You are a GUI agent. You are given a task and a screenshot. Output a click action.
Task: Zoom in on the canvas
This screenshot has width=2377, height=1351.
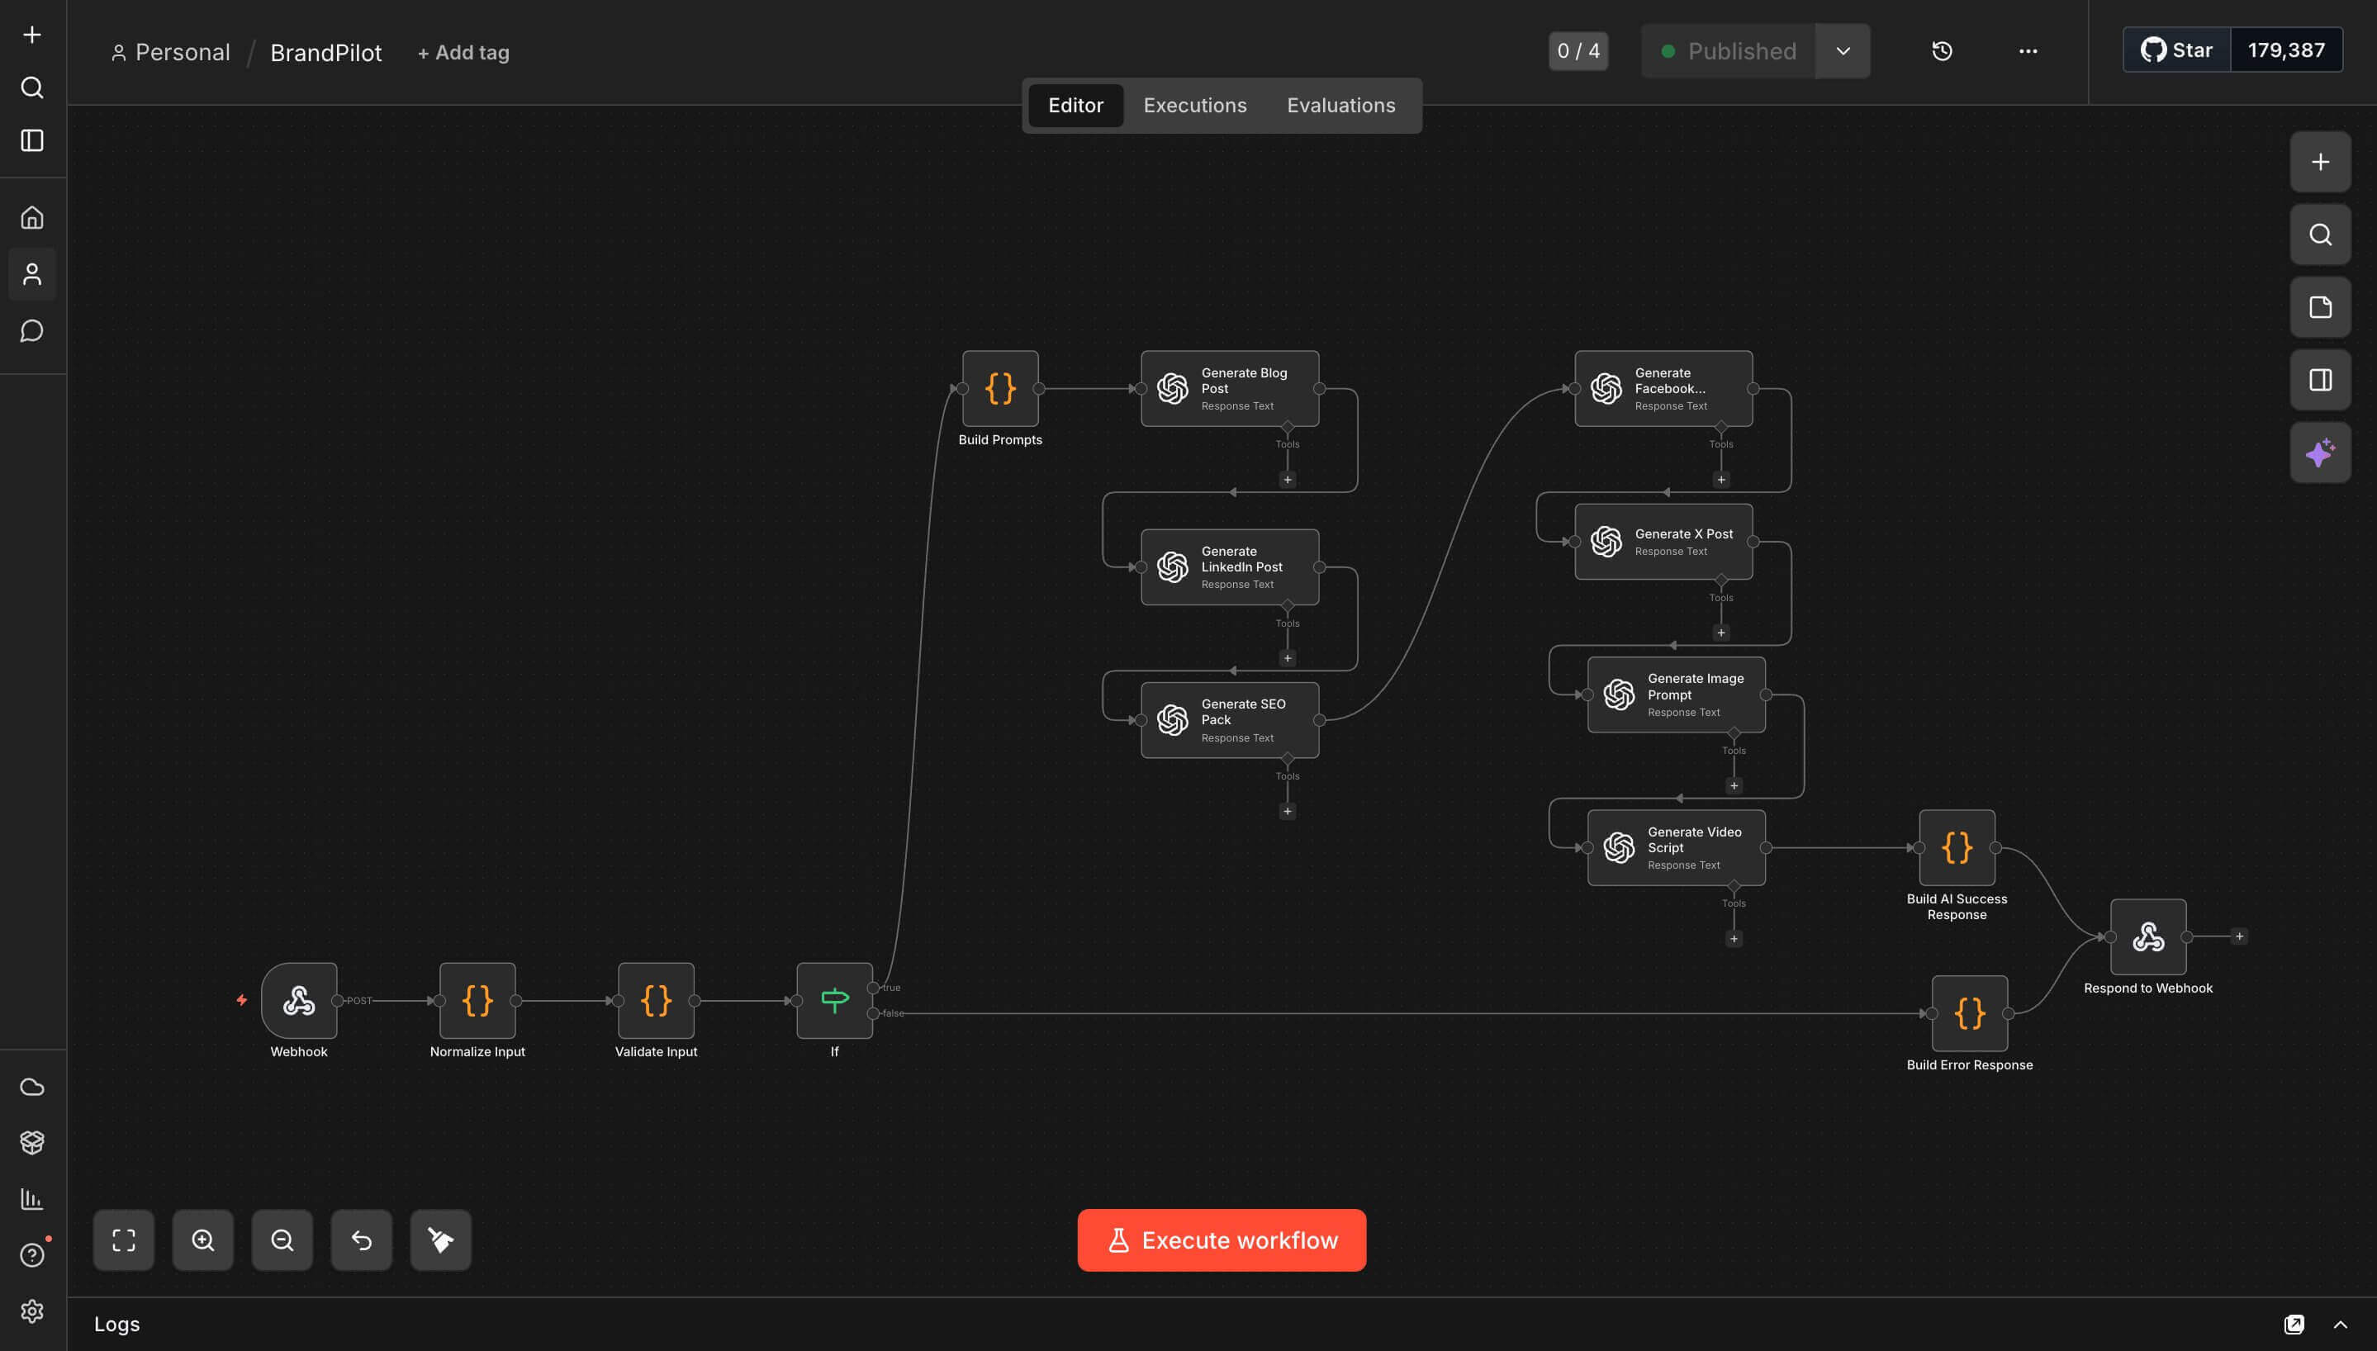pyautogui.click(x=203, y=1240)
